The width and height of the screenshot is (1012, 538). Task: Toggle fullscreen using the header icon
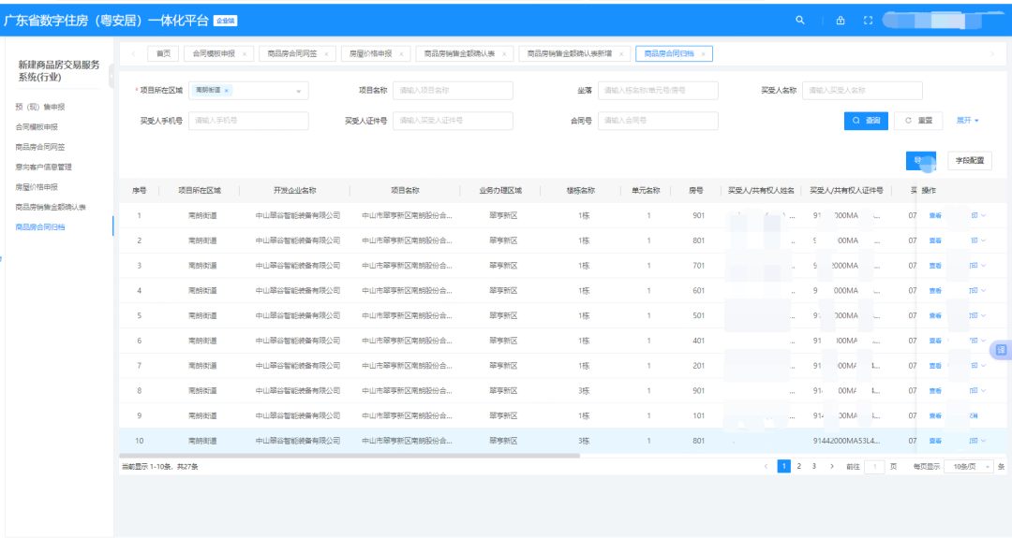[867, 20]
